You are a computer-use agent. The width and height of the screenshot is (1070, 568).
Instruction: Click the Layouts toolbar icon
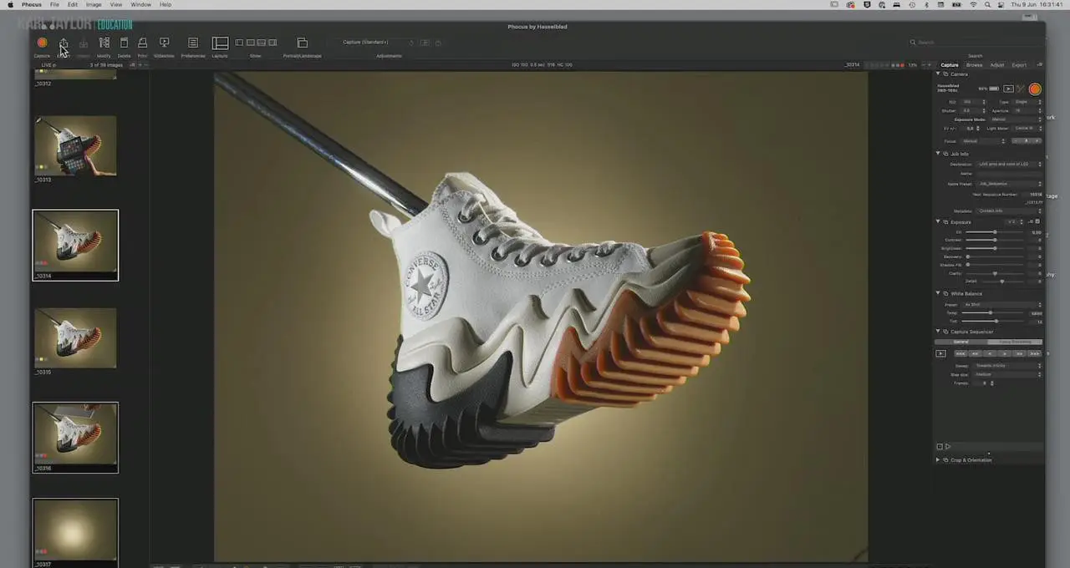[220, 43]
